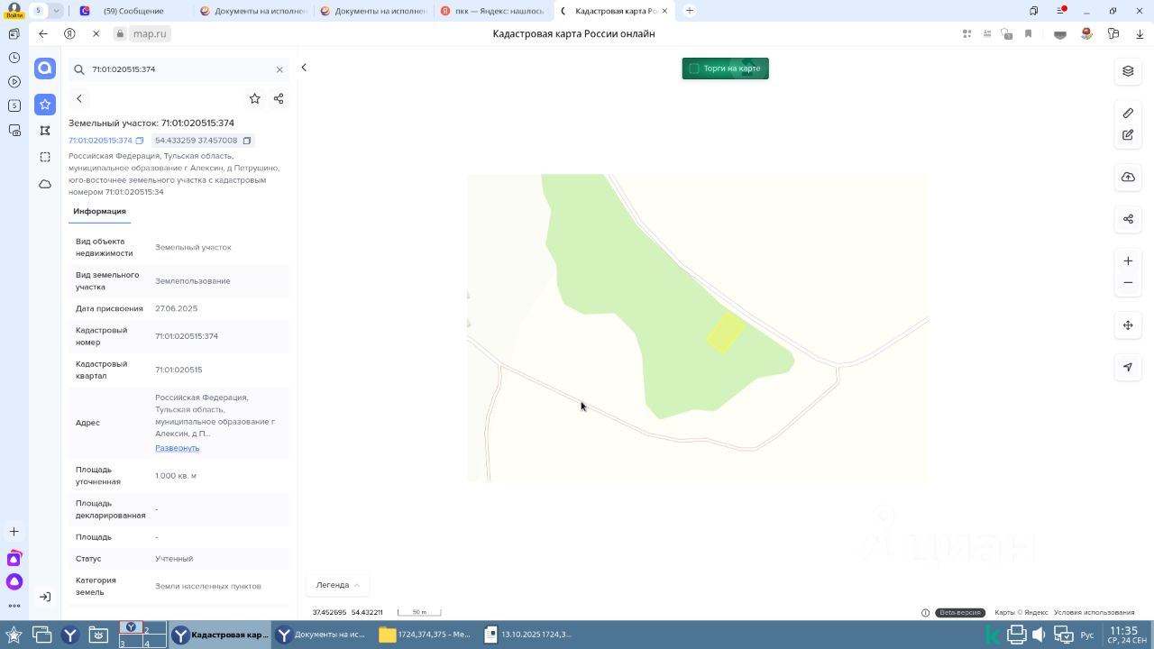Share parcel via the share icon in panel
Screen dimensions: 1154x649
tap(279, 98)
